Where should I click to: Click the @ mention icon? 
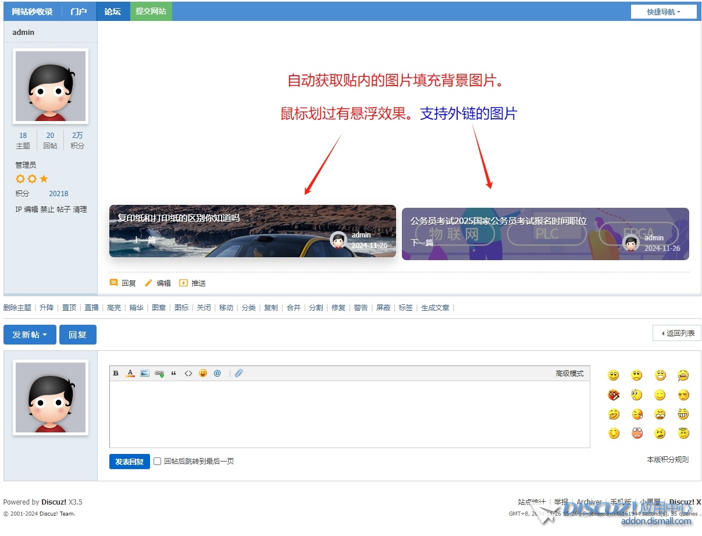218,374
